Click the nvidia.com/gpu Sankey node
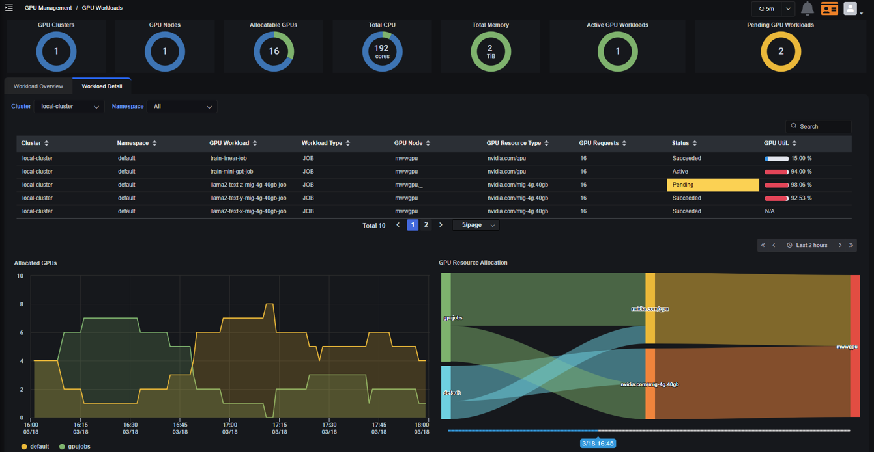 (650, 308)
